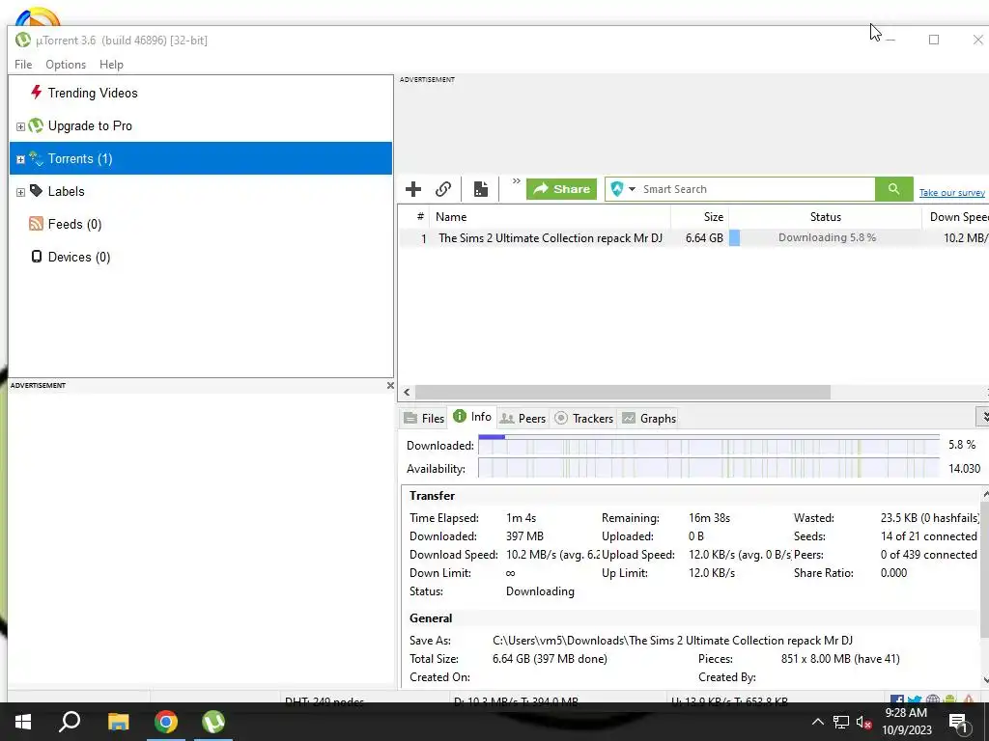The height and width of the screenshot is (741, 989).
Task: Open the Take our survey link
Action: point(951,193)
